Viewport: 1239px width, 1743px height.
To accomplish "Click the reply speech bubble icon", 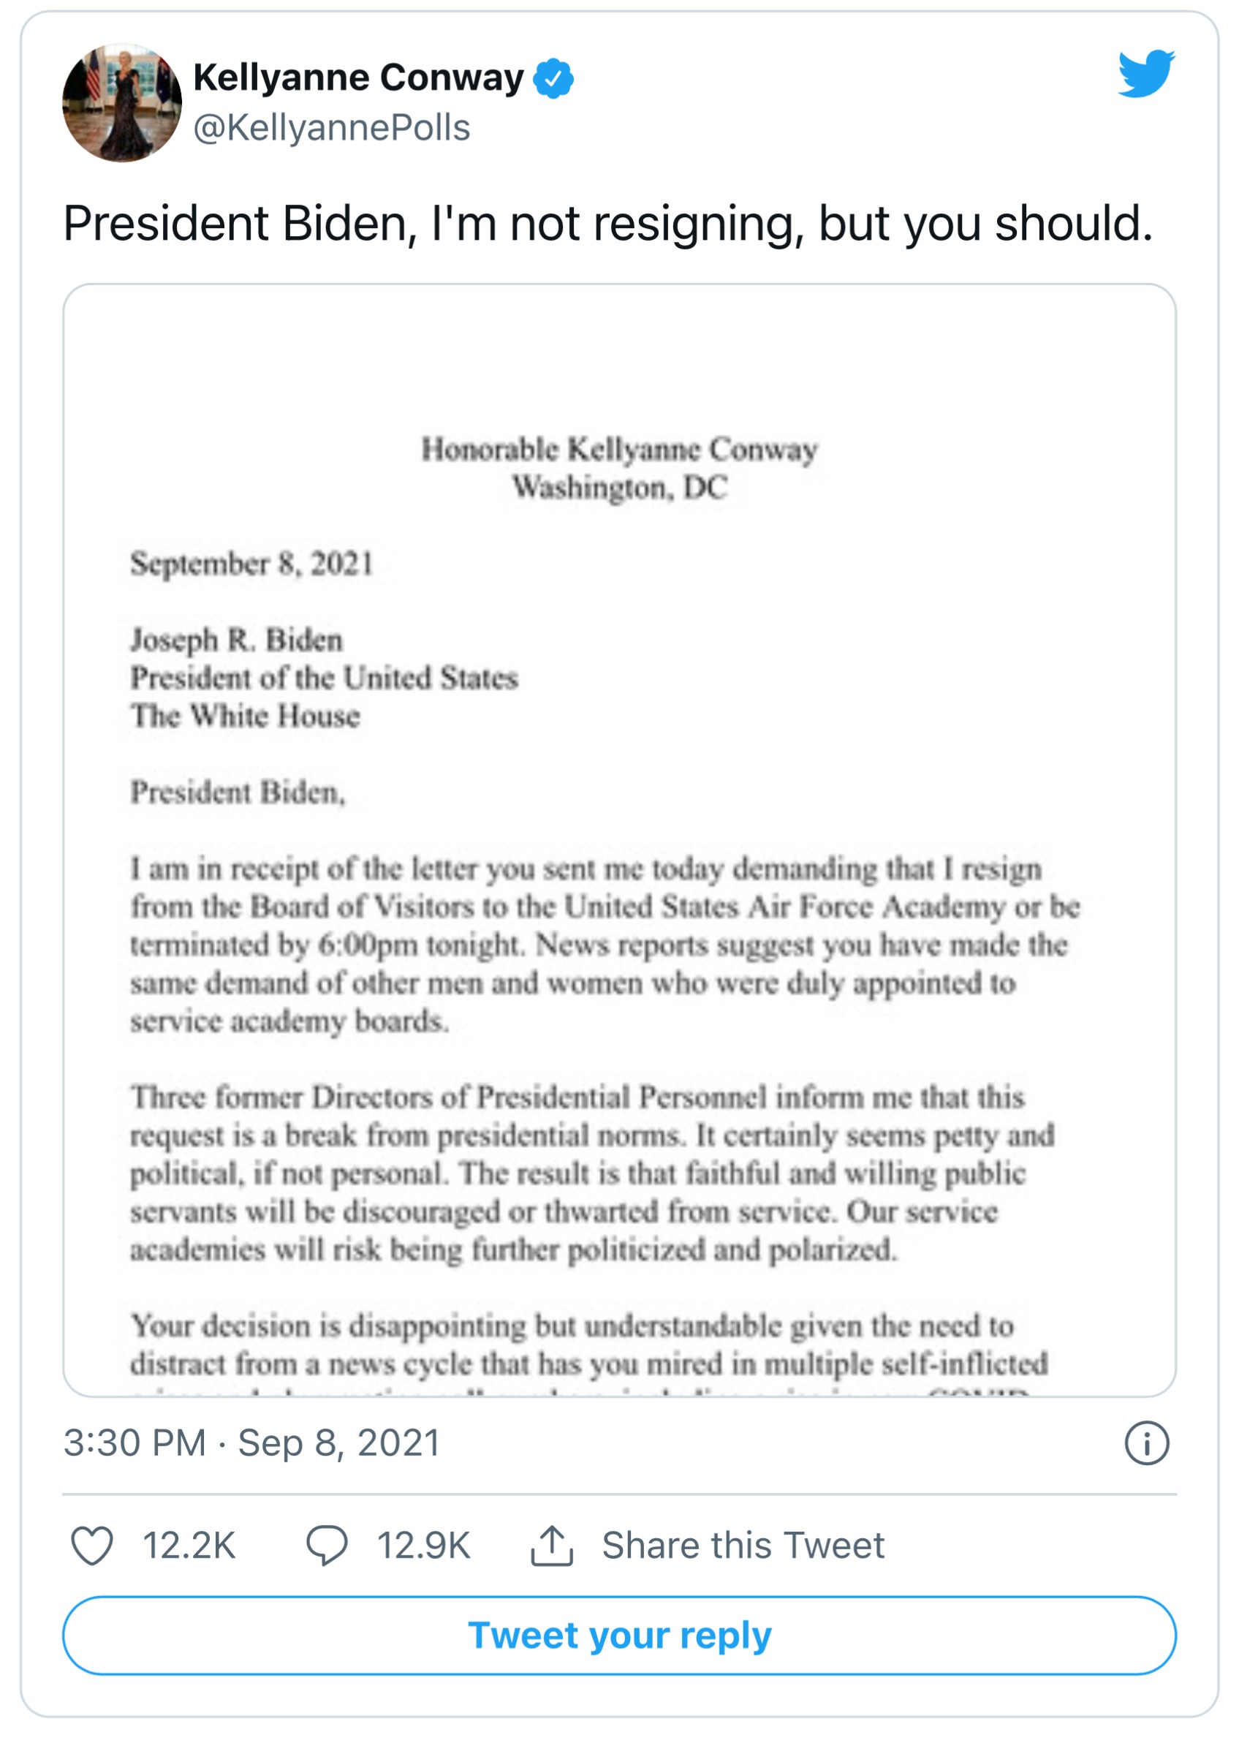I will 327,1546.
